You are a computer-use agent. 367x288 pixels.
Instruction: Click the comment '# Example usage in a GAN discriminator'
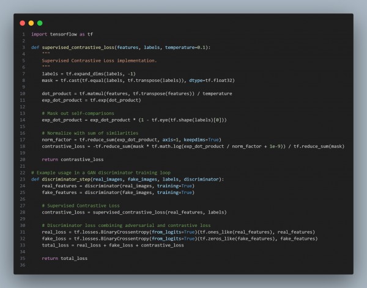pyautogui.click(x=101, y=173)
